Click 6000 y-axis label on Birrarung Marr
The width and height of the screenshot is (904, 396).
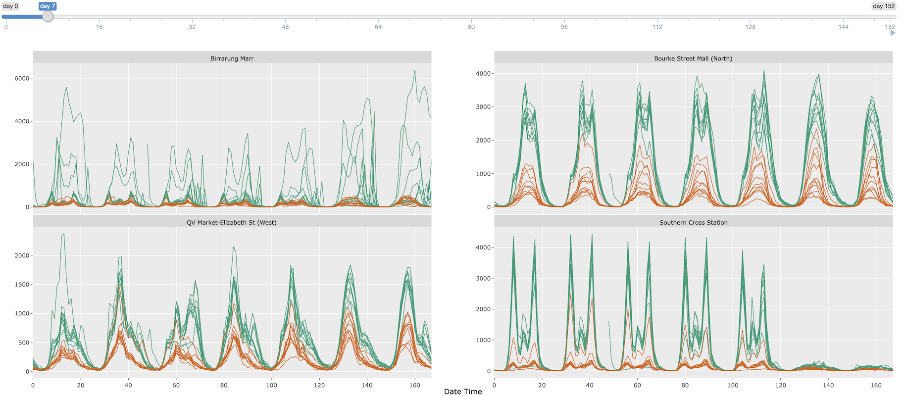[x=22, y=78]
